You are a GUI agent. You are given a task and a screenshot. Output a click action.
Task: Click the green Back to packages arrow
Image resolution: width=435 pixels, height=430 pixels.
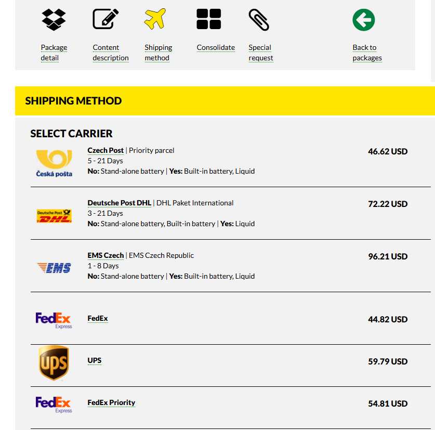(x=363, y=20)
